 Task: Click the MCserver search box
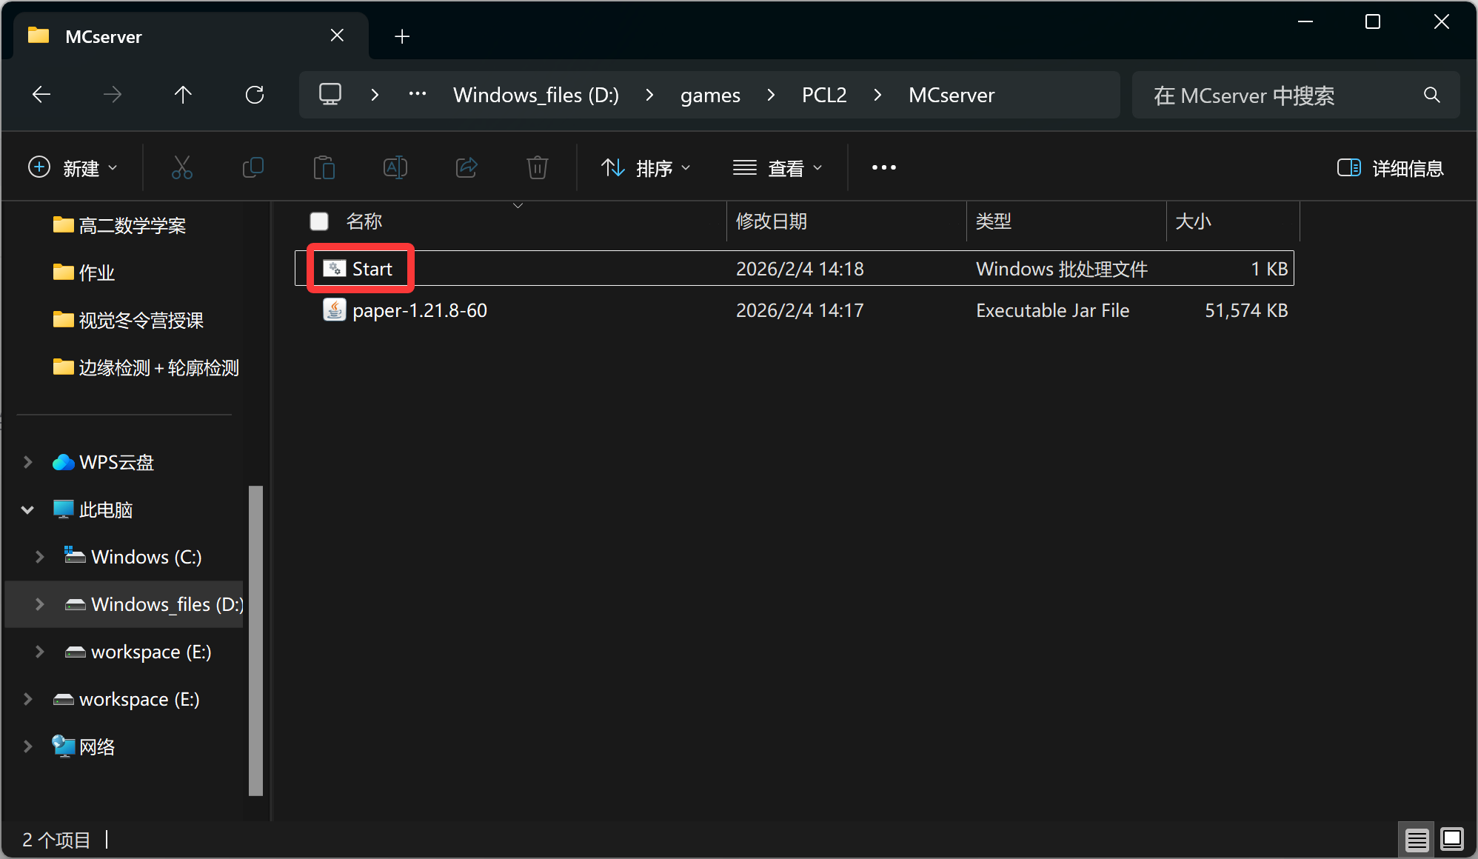coord(1281,95)
